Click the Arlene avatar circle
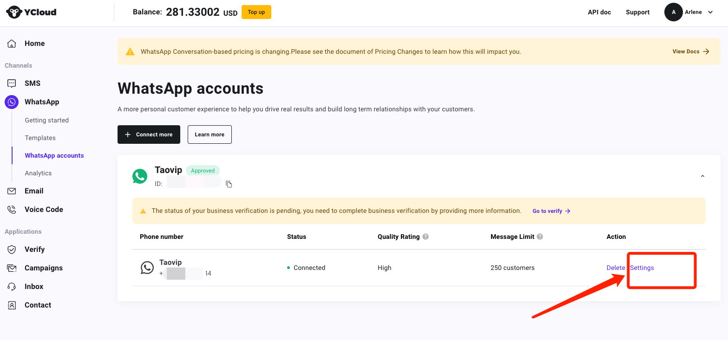This screenshot has width=728, height=340. click(x=674, y=12)
